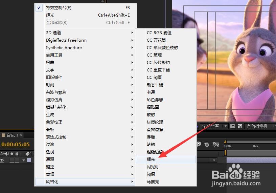The height and width of the screenshot is (193, 276).
Task: Toggle region of interest icon
Action: (232, 126)
